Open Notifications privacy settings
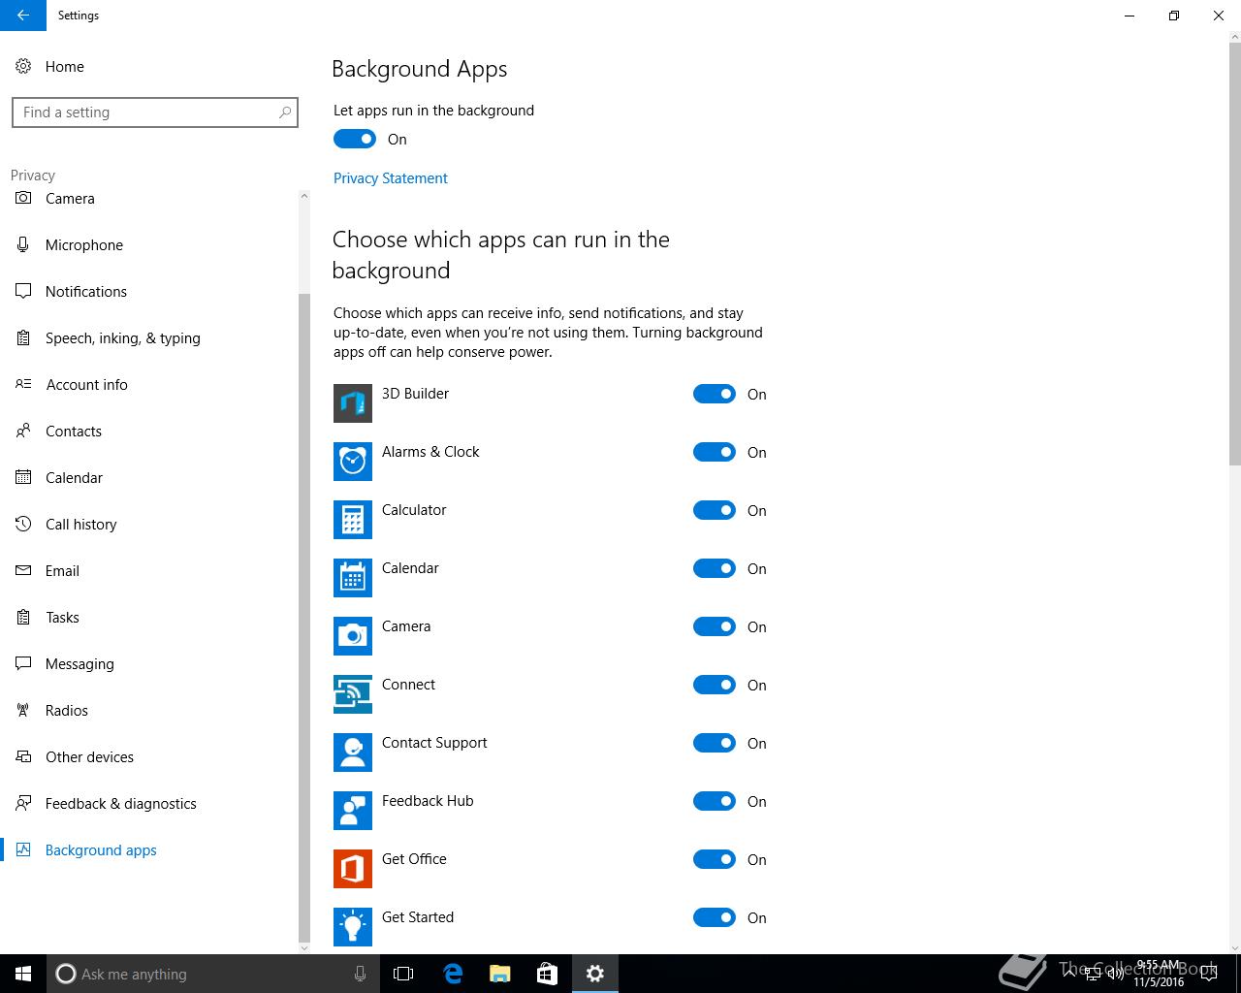The image size is (1241, 993). click(x=149, y=292)
